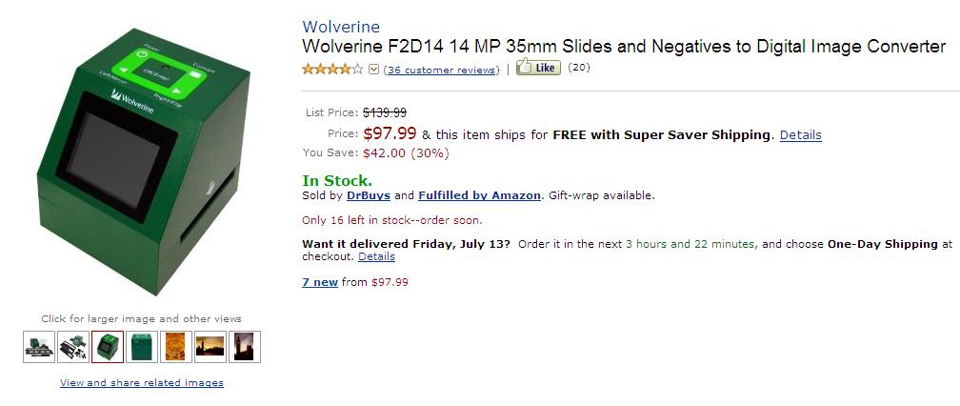
Task: Select the first accessories thumbnail
Action: [x=39, y=347]
